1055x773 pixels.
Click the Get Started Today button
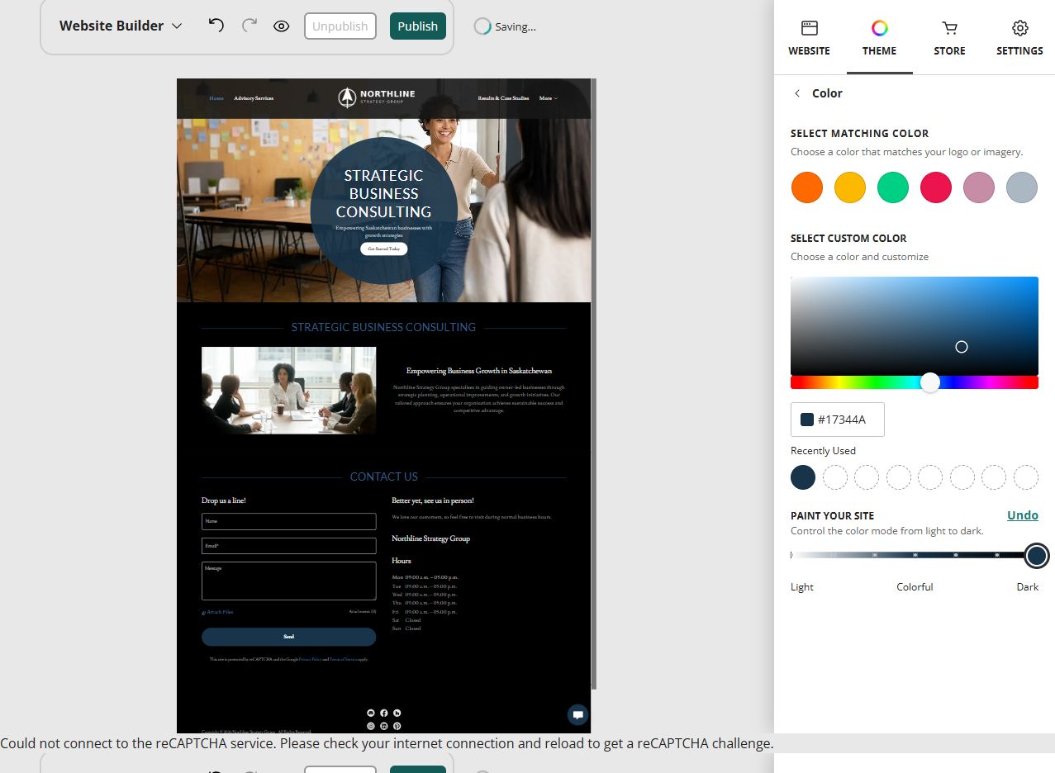coord(383,249)
